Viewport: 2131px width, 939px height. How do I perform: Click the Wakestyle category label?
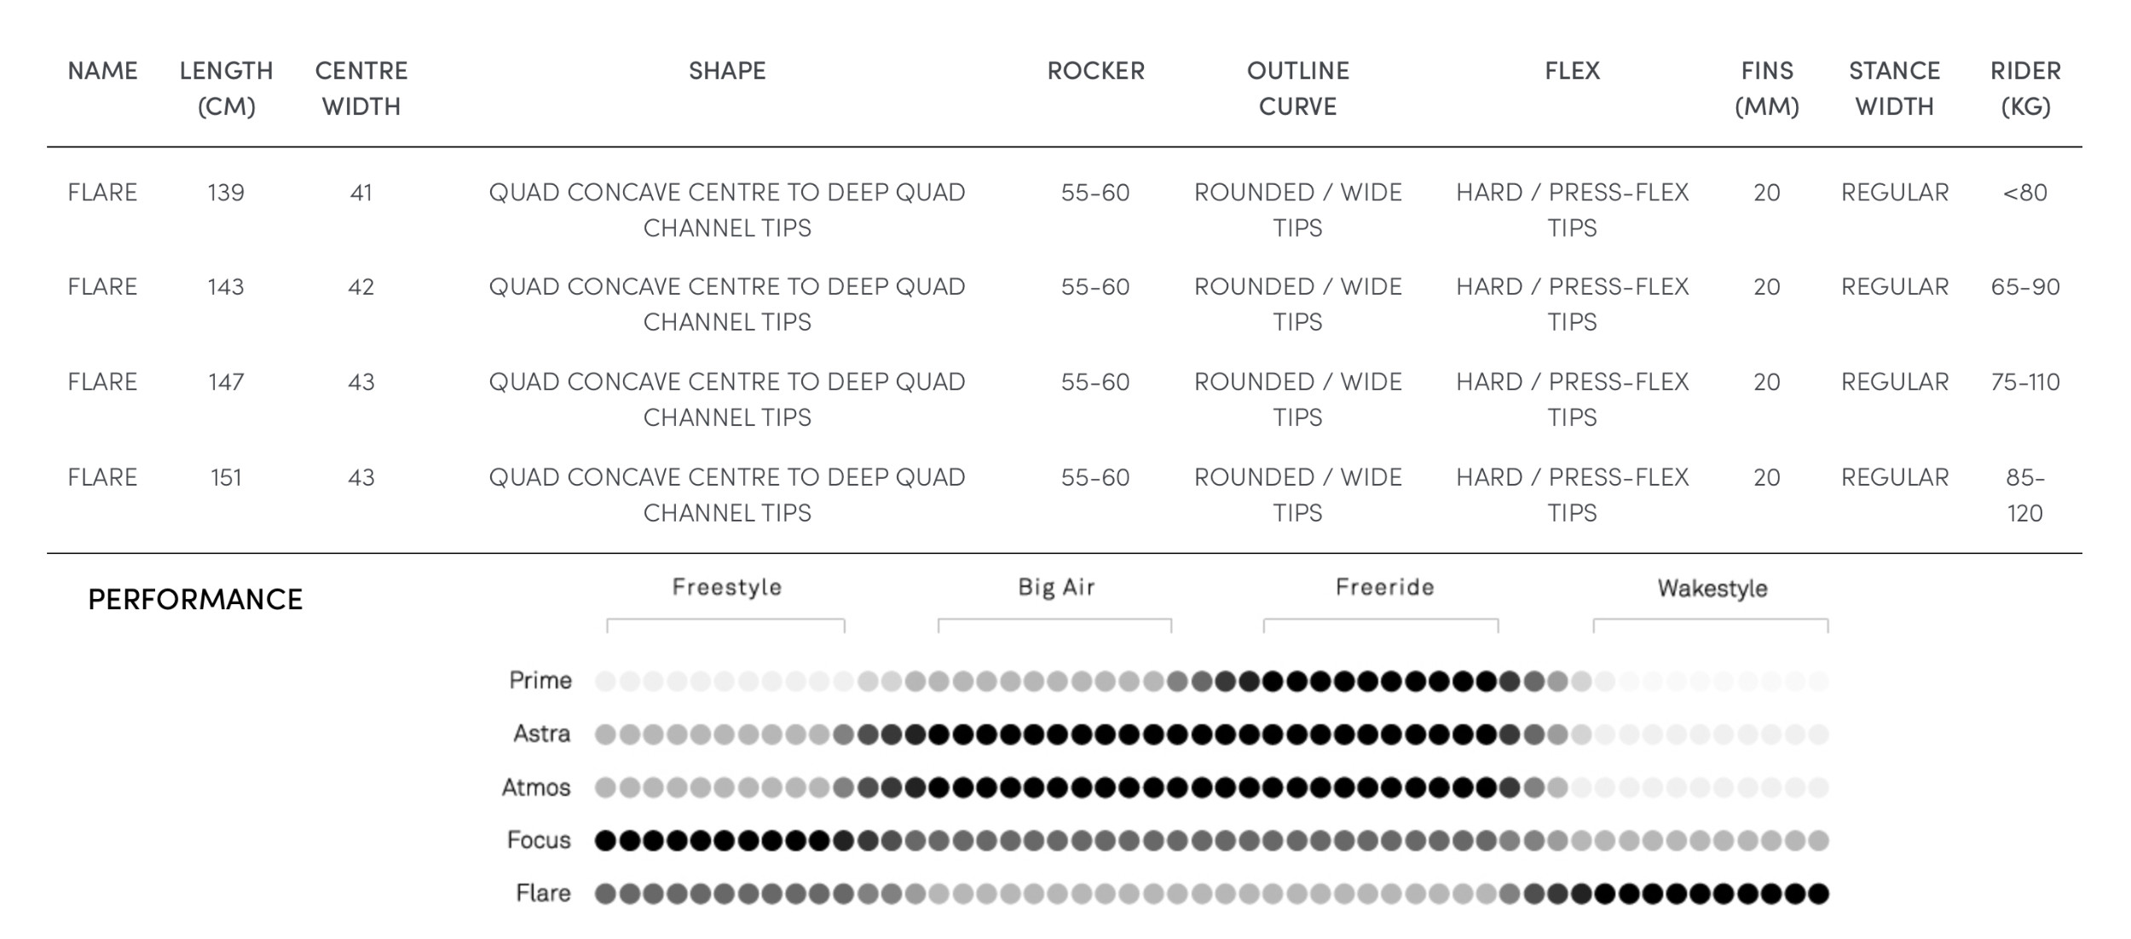(x=1712, y=588)
